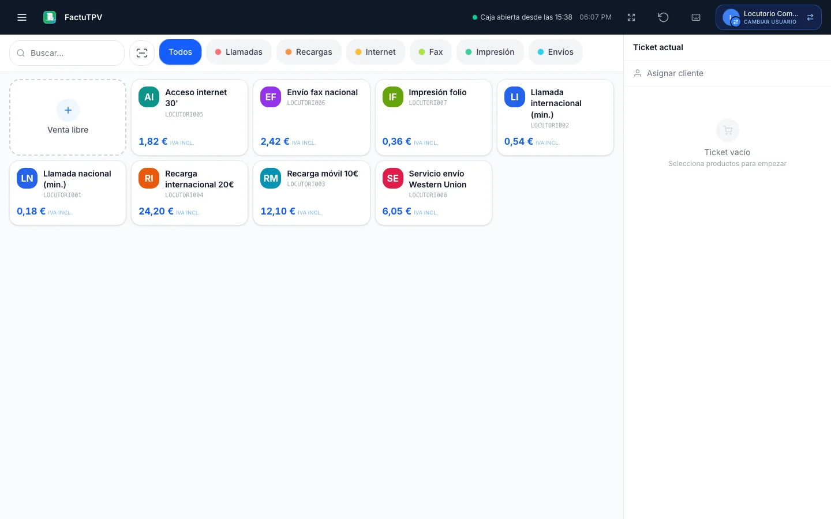This screenshot has width=831, height=519.
Task: Click the AI badge of Acceso internet
Action: coord(149,97)
